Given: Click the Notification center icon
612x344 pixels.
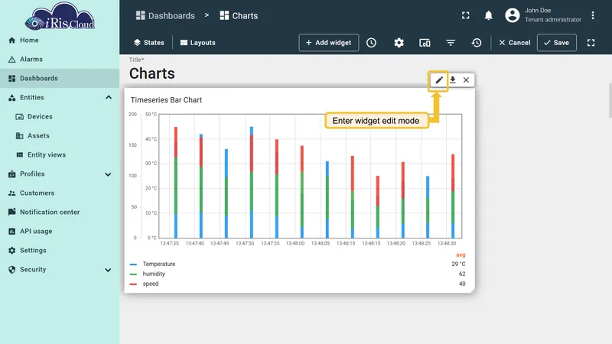Looking at the screenshot, I should (11, 212).
